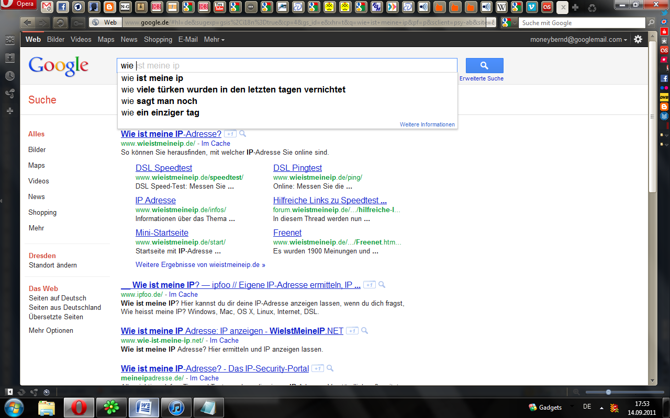Toggle the panel button in status bar
The height and width of the screenshot is (418, 670).
coord(9,392)
